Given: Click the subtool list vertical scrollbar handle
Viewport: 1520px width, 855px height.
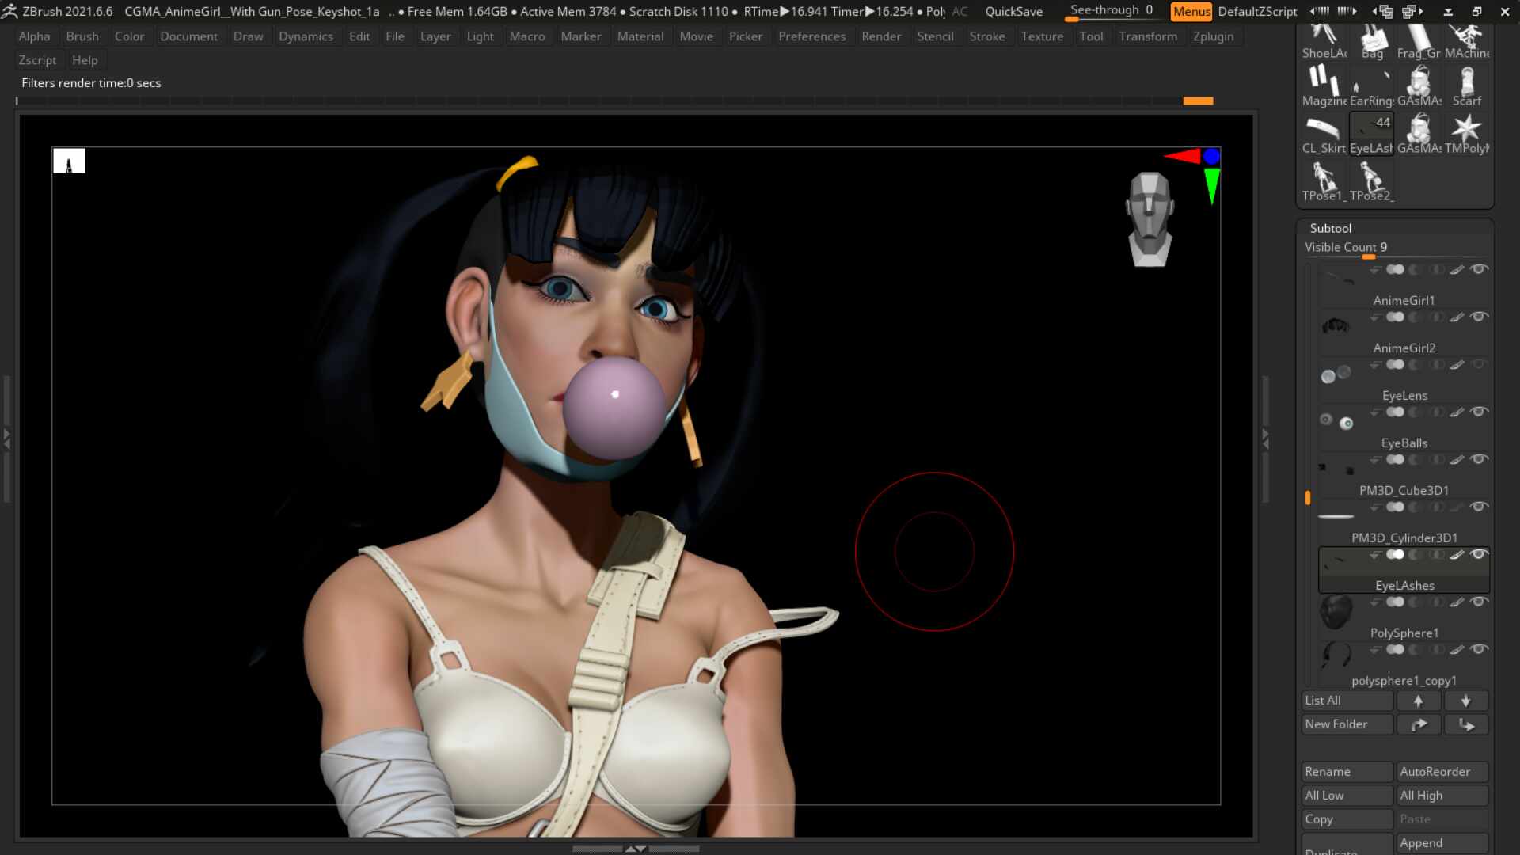Looking at the screenshot, I should click(1308, 497).
